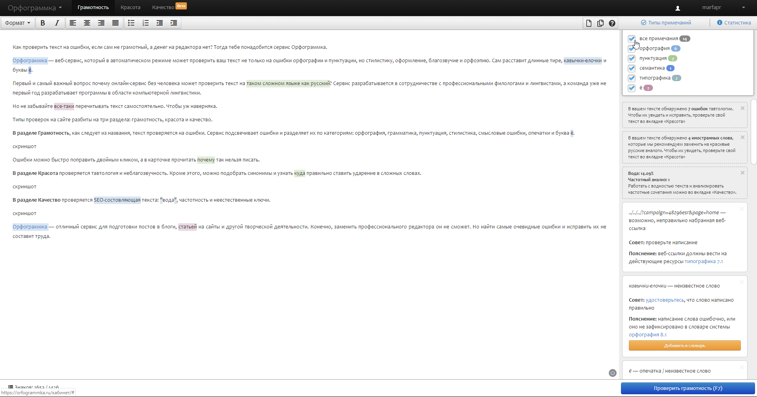Increase indent
Screen dimensions: 757x397
click(x=174, y=23)
